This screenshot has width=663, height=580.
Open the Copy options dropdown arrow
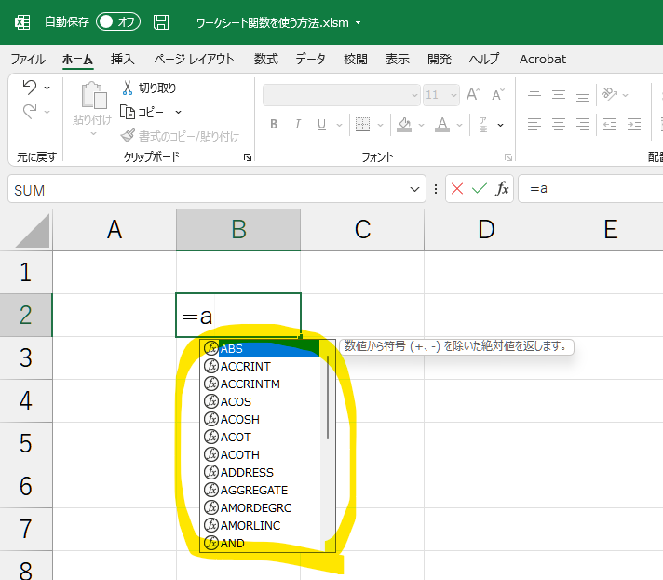coord(178,112)
